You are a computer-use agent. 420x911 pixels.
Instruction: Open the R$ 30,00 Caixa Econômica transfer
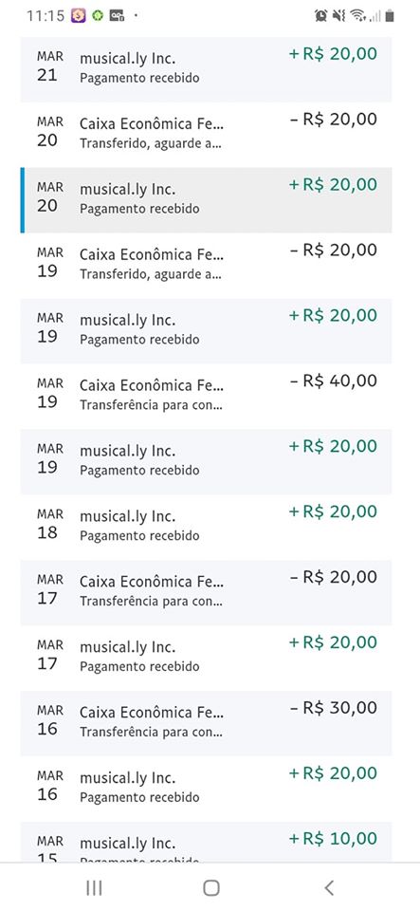point(206,723)
